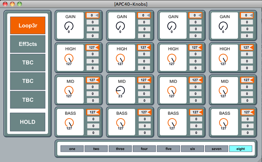Click the BASS knob in the fourth column
Image resolution: width=262 pixels, height=162 pixels.
(224, 123)
